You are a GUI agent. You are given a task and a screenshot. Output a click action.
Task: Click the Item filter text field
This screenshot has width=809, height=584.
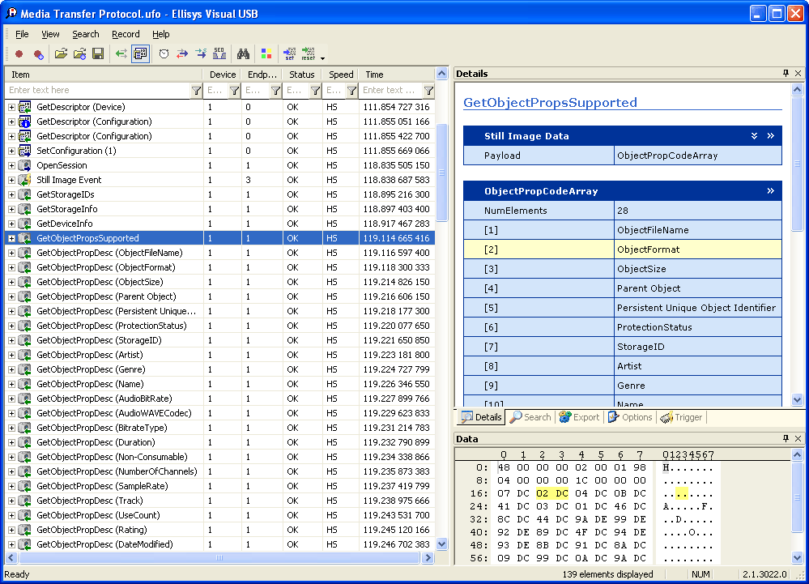pyautogui.click(x=97, y=91)
